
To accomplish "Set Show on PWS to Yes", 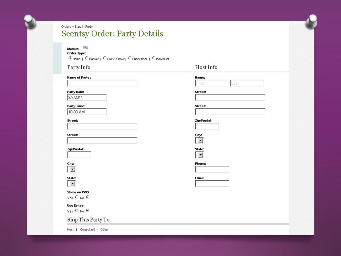I will (x=77, y=197).
